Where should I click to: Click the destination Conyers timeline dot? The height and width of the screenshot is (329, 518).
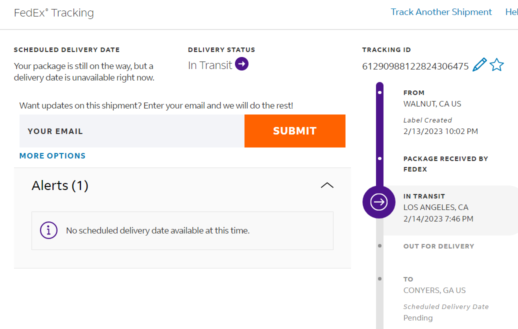click(x=380, y=279)
